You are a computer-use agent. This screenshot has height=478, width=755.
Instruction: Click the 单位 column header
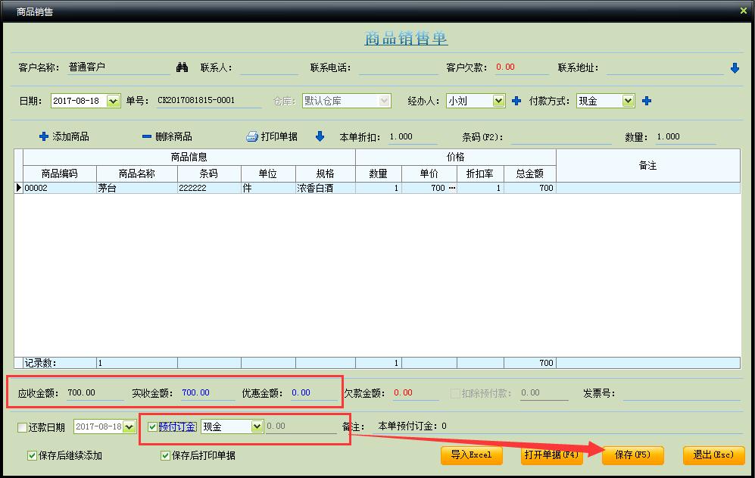pos(268,173)
